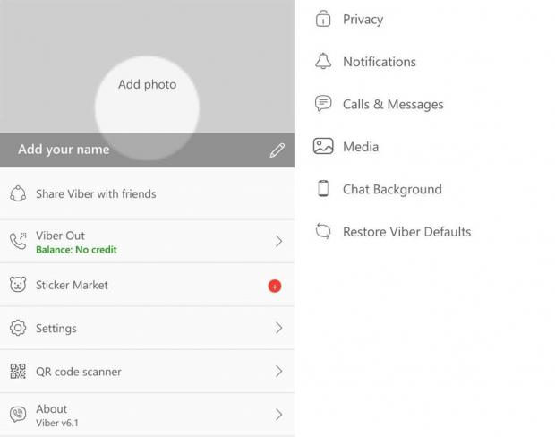Image resolution: width=555 pixels, height=437 pixels.
Task: Click the Notifications bell icon
Action: click(x=323, y=62)
